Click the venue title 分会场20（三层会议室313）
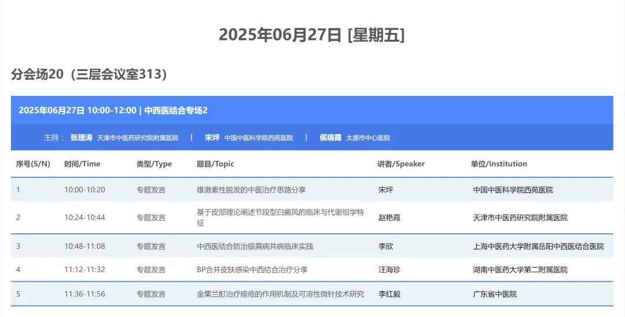The width and height of the screenshot is (625, 317). [89, 74]
